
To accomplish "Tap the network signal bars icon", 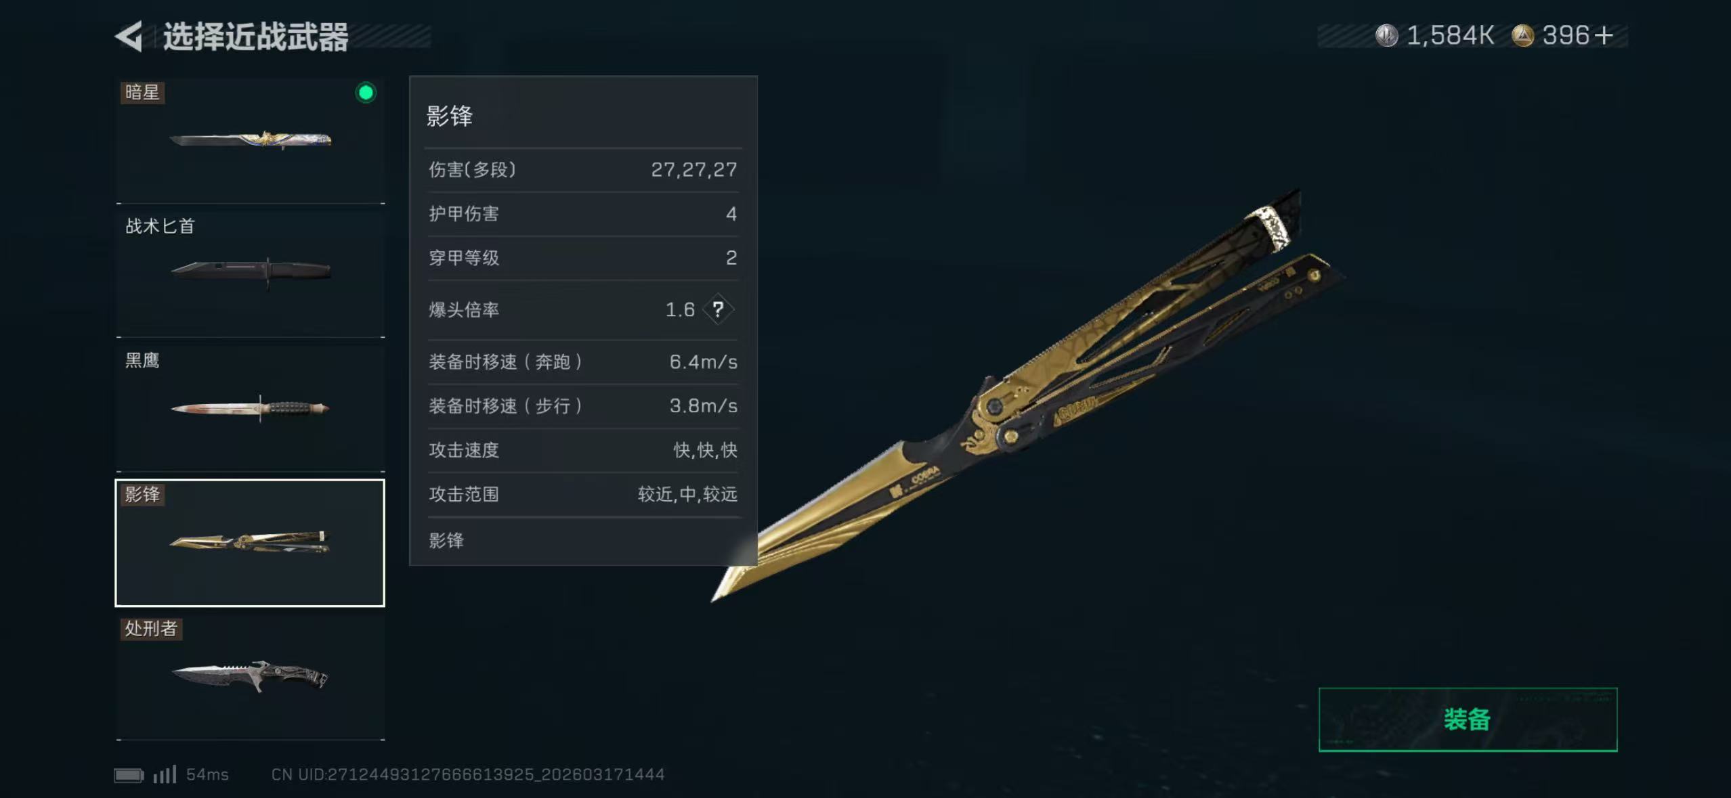I will tap(165, 774).
